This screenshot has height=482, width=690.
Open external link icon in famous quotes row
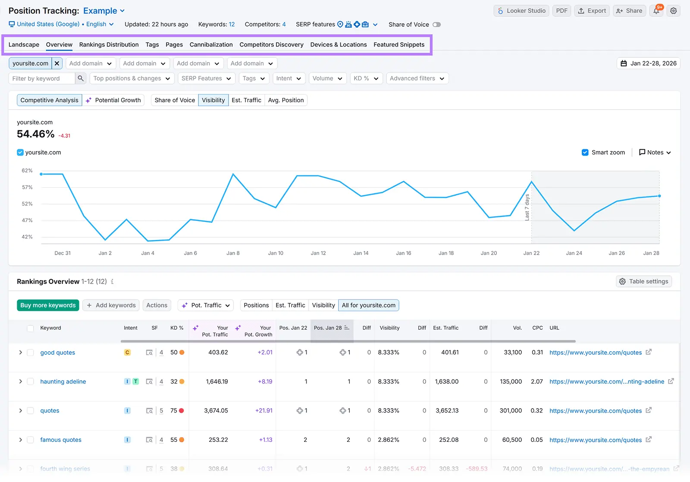(x=649, y=439)
